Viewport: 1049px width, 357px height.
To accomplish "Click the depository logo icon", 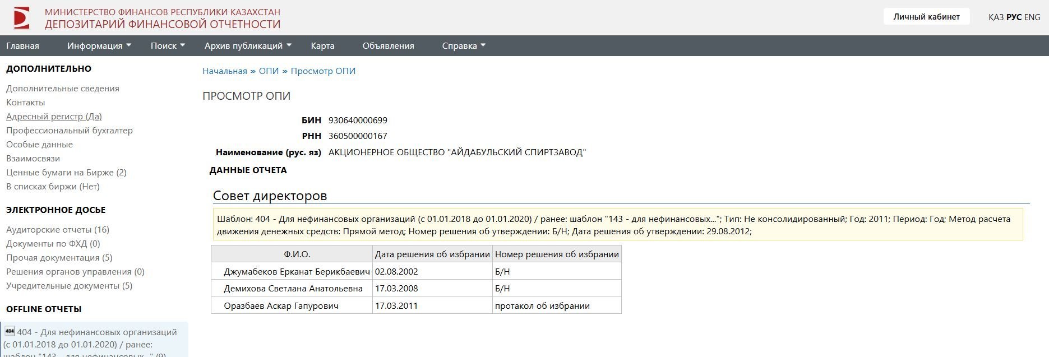I will point(21,18).
